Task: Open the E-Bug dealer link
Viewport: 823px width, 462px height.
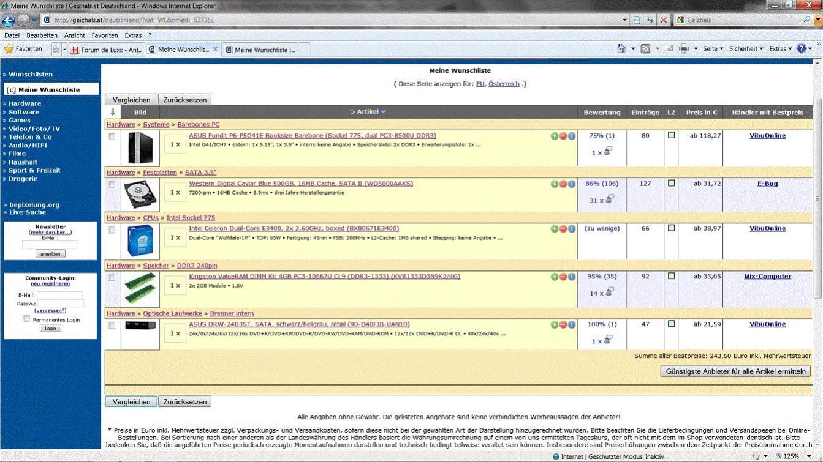Action: [767, 184]
